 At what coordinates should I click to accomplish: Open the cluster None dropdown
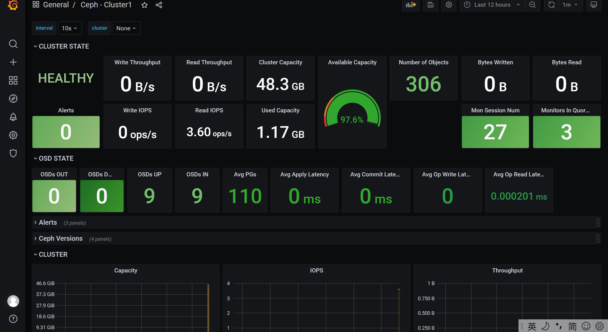pos(126,28)
